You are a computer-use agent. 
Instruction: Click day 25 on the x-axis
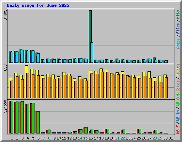click(x=139, y=138)
